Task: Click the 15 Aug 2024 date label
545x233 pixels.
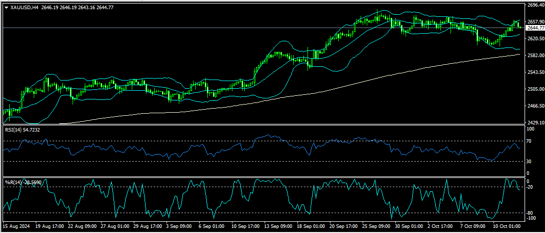Action: tap(16, 225)
